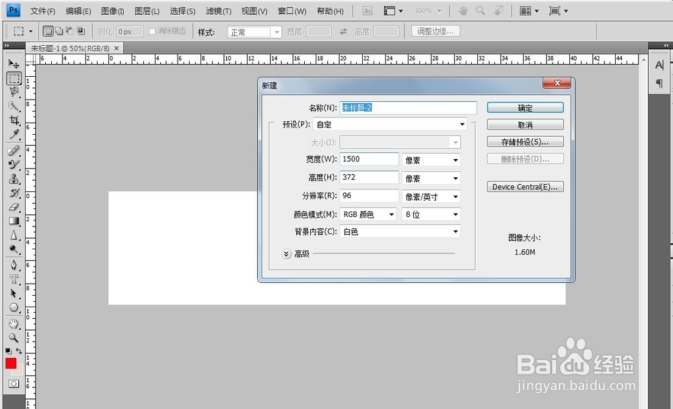The width and height of the screenshot is (673, 409).
Task: Open the Layer menu
Action: pos(147,11)
